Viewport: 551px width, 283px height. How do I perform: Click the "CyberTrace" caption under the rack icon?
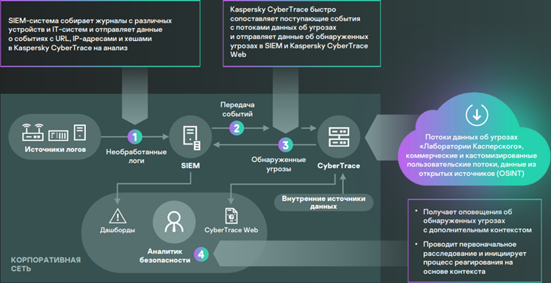[x=339, y=166]
